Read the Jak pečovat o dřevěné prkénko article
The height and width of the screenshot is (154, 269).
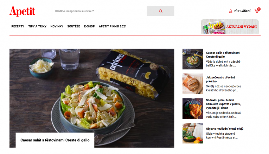[x=220, y=79]
